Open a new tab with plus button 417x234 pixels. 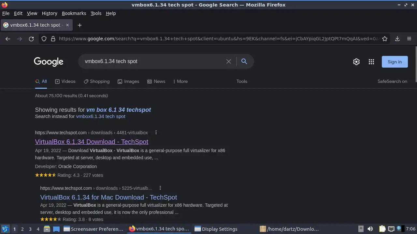tap(79, 25)
